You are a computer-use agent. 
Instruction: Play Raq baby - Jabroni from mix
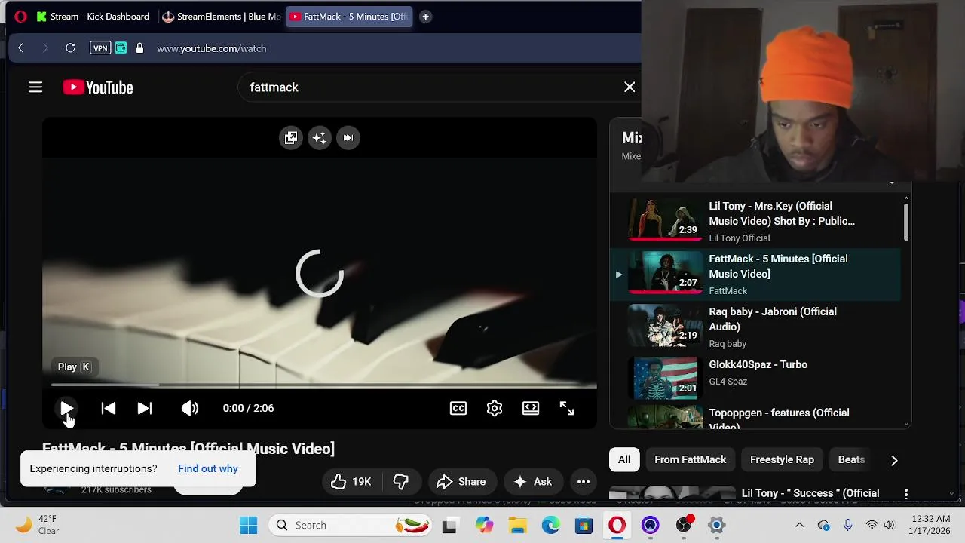[x=754, y=327]
